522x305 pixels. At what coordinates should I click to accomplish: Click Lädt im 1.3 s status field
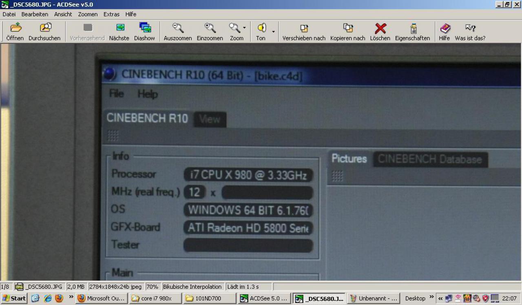pos(249,287)
